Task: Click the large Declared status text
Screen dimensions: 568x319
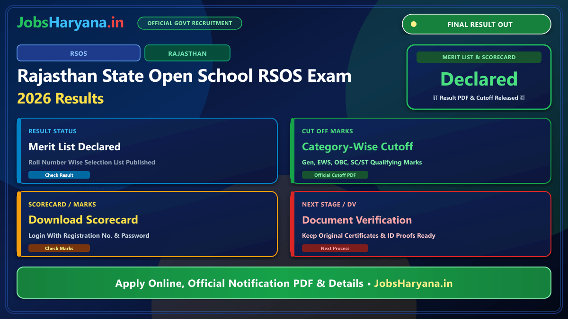Action: (x=479, y=79)
